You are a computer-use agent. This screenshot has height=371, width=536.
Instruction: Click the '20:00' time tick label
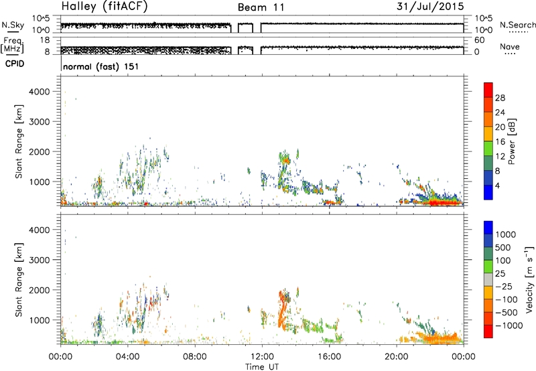tap(397, 357)
